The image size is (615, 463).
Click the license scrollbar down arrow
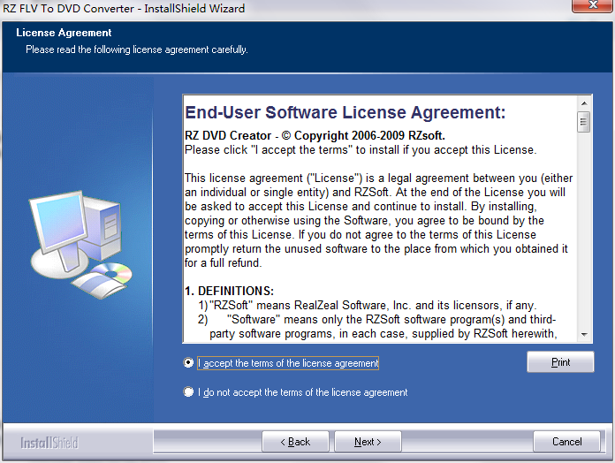point(584,334)
